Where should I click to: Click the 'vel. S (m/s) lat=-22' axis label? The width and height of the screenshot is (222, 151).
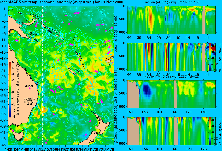(220, 131)
